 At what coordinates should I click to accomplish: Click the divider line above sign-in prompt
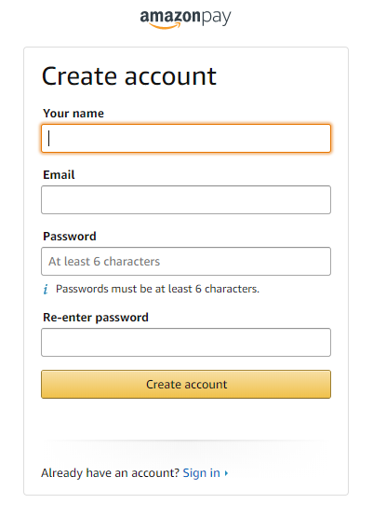tap(186, 440)
